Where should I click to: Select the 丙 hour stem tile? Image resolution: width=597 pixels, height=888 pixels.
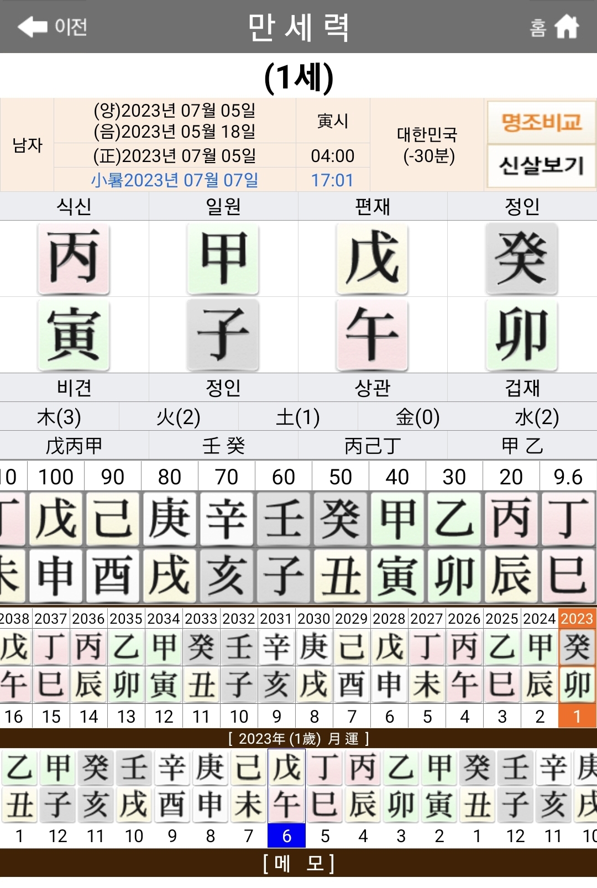pyautogui.click(x=74, y=258)
